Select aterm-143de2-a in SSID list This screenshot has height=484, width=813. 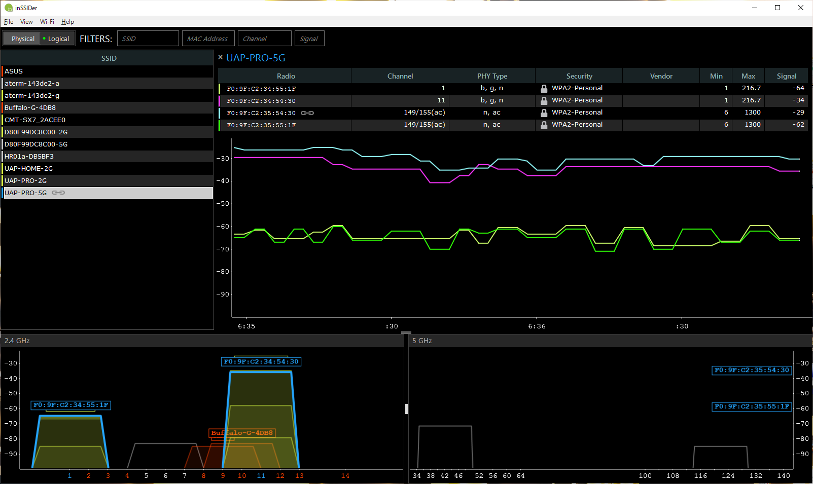pyautogui.click(x=107, y=84)
